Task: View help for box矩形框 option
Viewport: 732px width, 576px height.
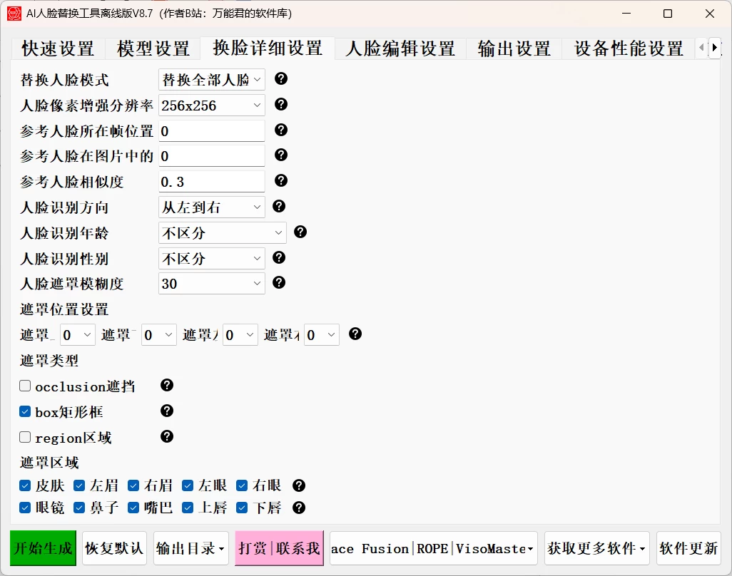Action: click(166, 411)
